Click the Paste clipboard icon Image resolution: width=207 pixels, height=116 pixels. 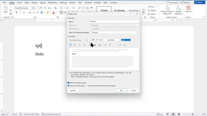point(6,8)
